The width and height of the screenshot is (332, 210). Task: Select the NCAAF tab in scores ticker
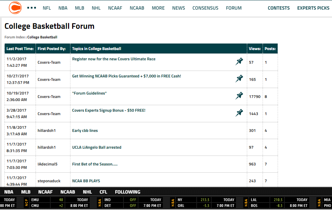pos(45,192)
